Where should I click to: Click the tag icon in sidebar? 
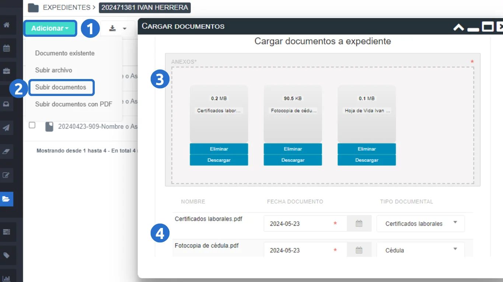[6, 256]
